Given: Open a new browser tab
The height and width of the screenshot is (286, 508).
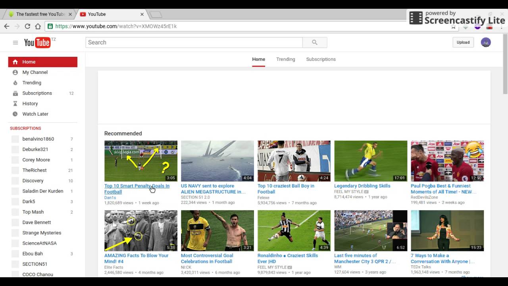Looking at the screenshot, I should 156,15.
